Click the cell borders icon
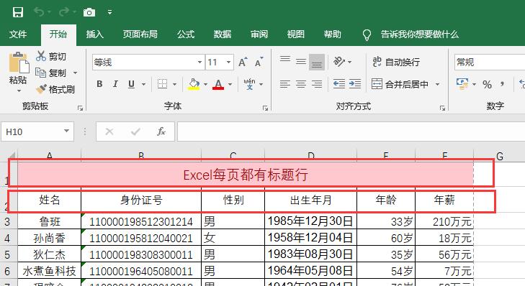This screenshot has width=525, height=286. (x=162, y=84)
